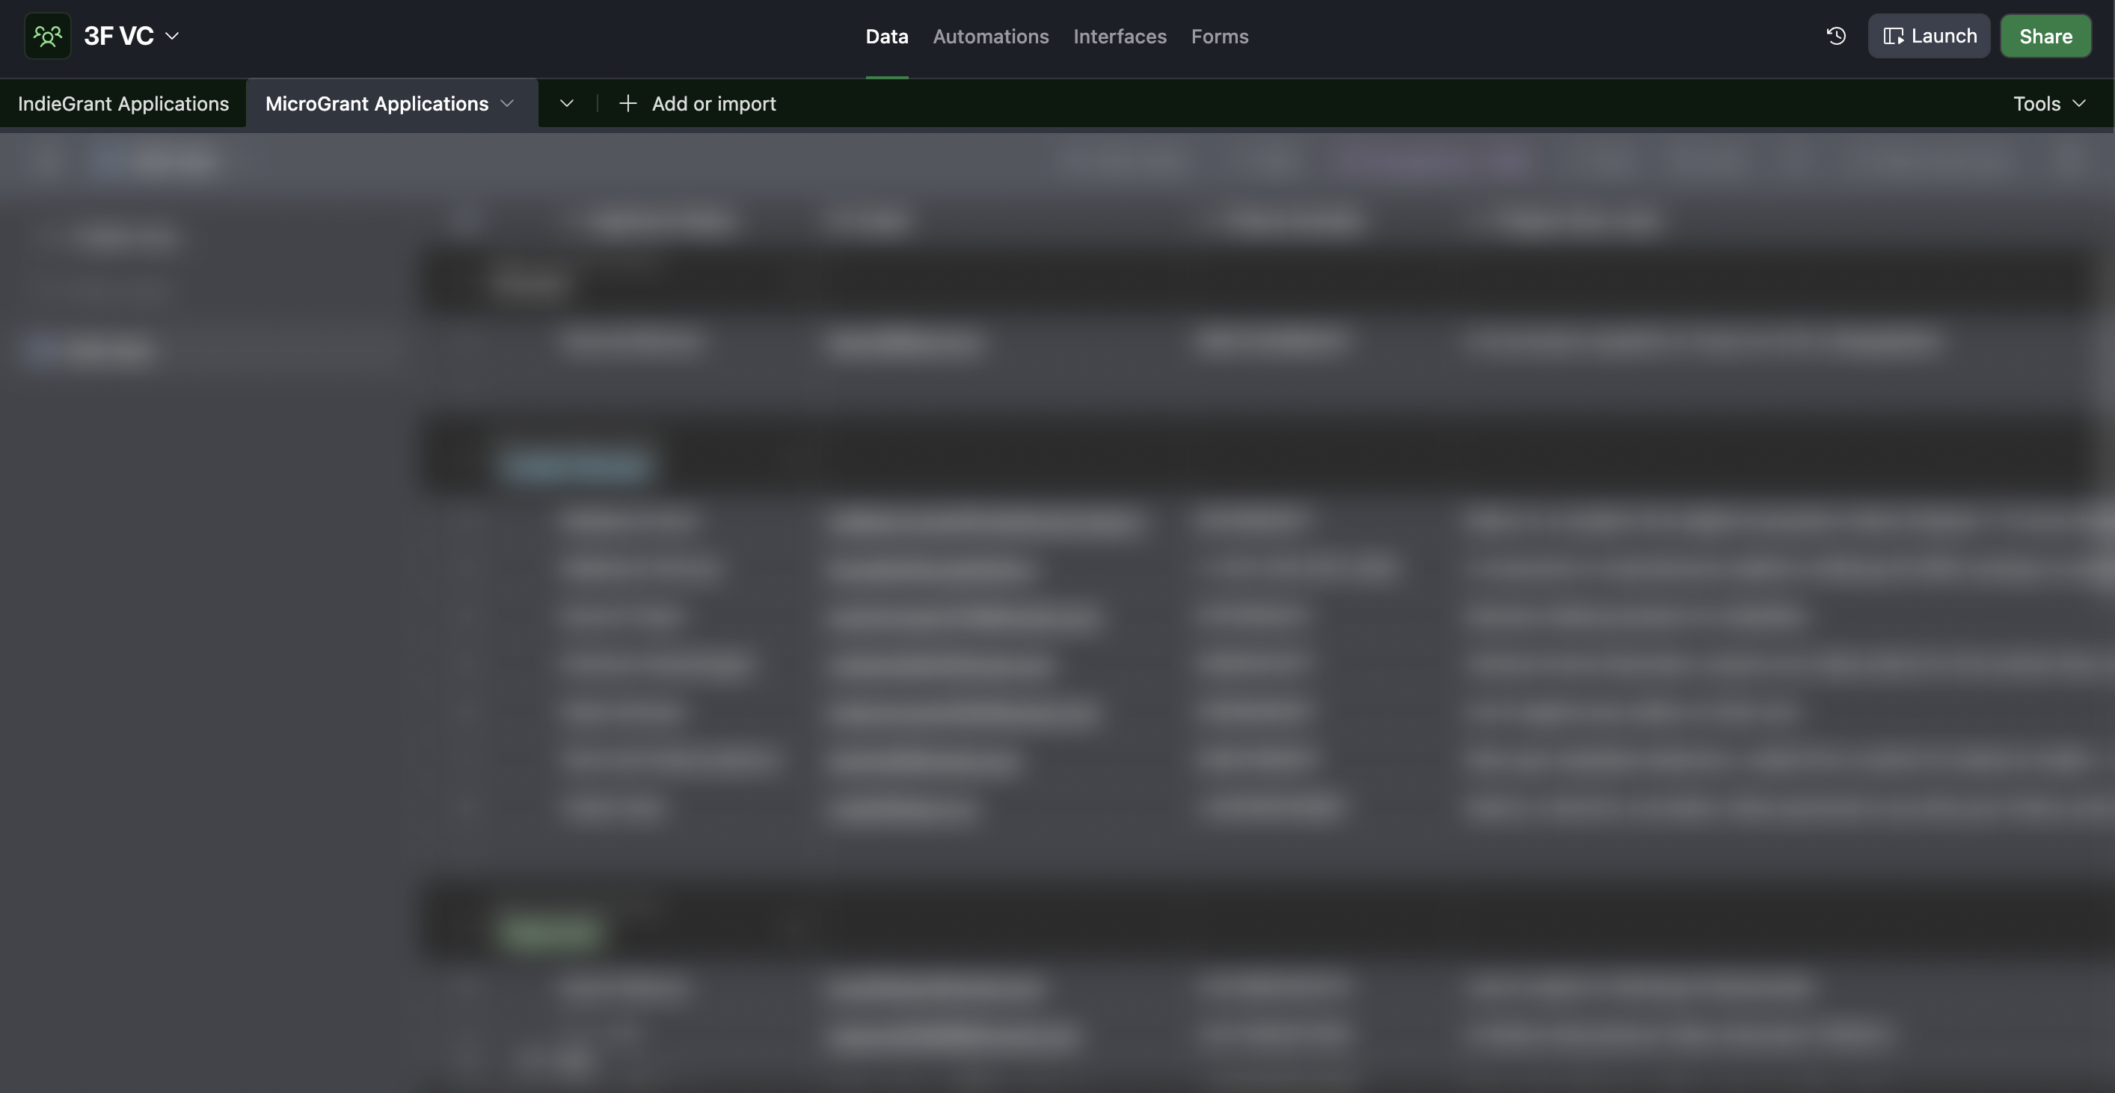Click the interface icon inside Launch button

(1892, 36)
